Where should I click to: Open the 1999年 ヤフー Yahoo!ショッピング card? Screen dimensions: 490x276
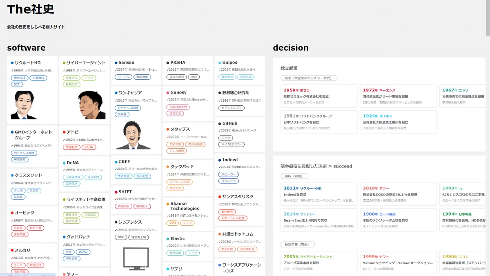(398, 263)
